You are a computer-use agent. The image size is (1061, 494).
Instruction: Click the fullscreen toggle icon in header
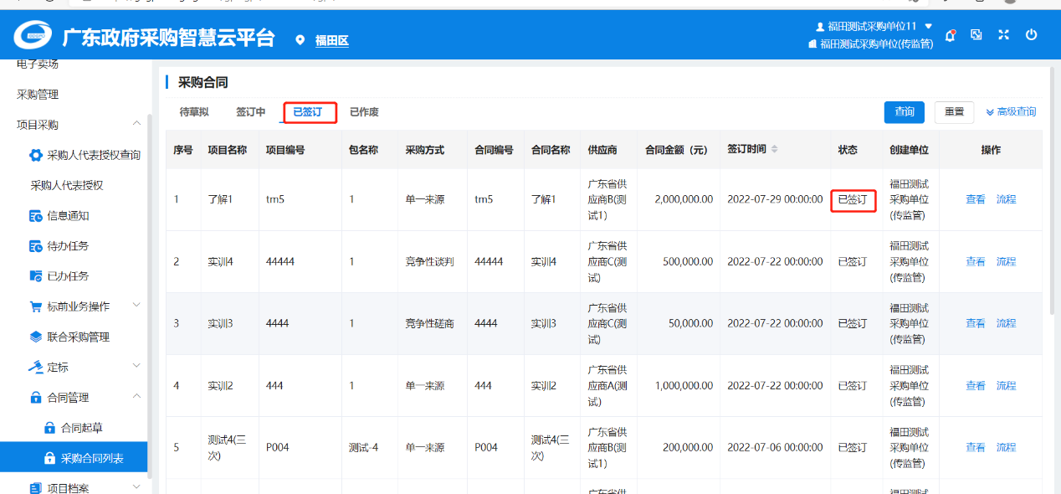(1003, 35)
